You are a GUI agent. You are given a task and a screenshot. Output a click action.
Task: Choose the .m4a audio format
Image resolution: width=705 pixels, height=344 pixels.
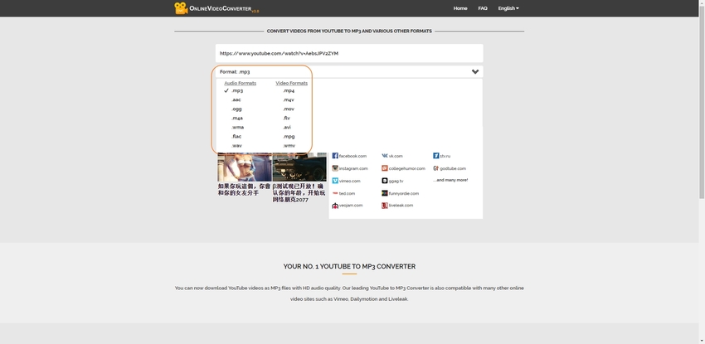click(237, 118)
